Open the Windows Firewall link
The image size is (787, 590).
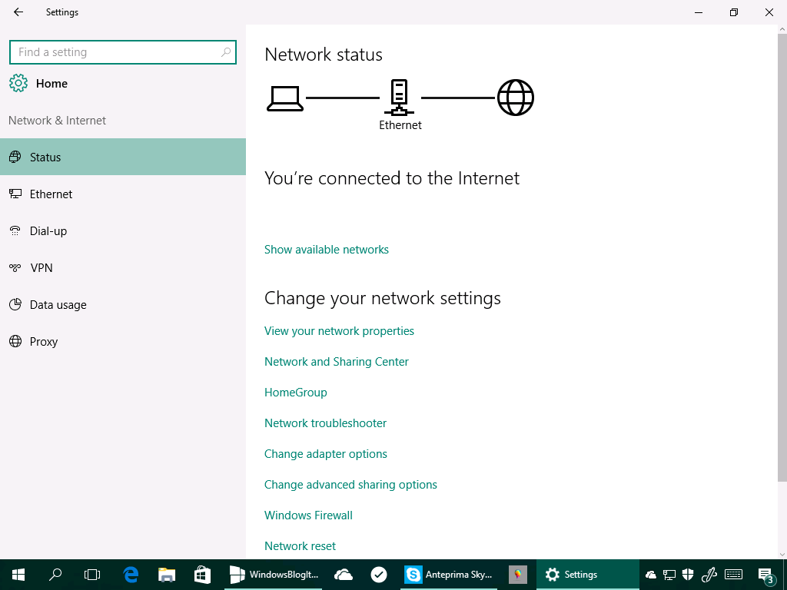point(308,515)
